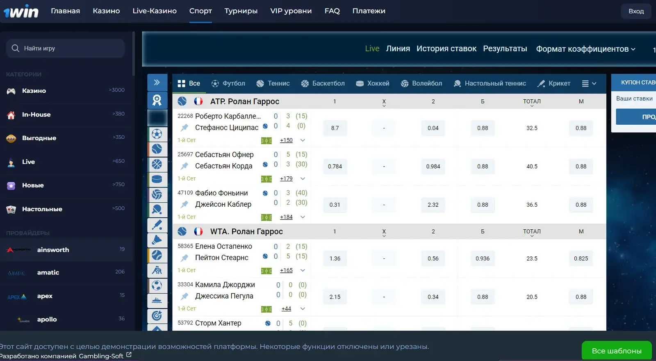The image size is (656, 361).
Task: Pin the Елена Остапенко match
Action: [x=184, y=258]
